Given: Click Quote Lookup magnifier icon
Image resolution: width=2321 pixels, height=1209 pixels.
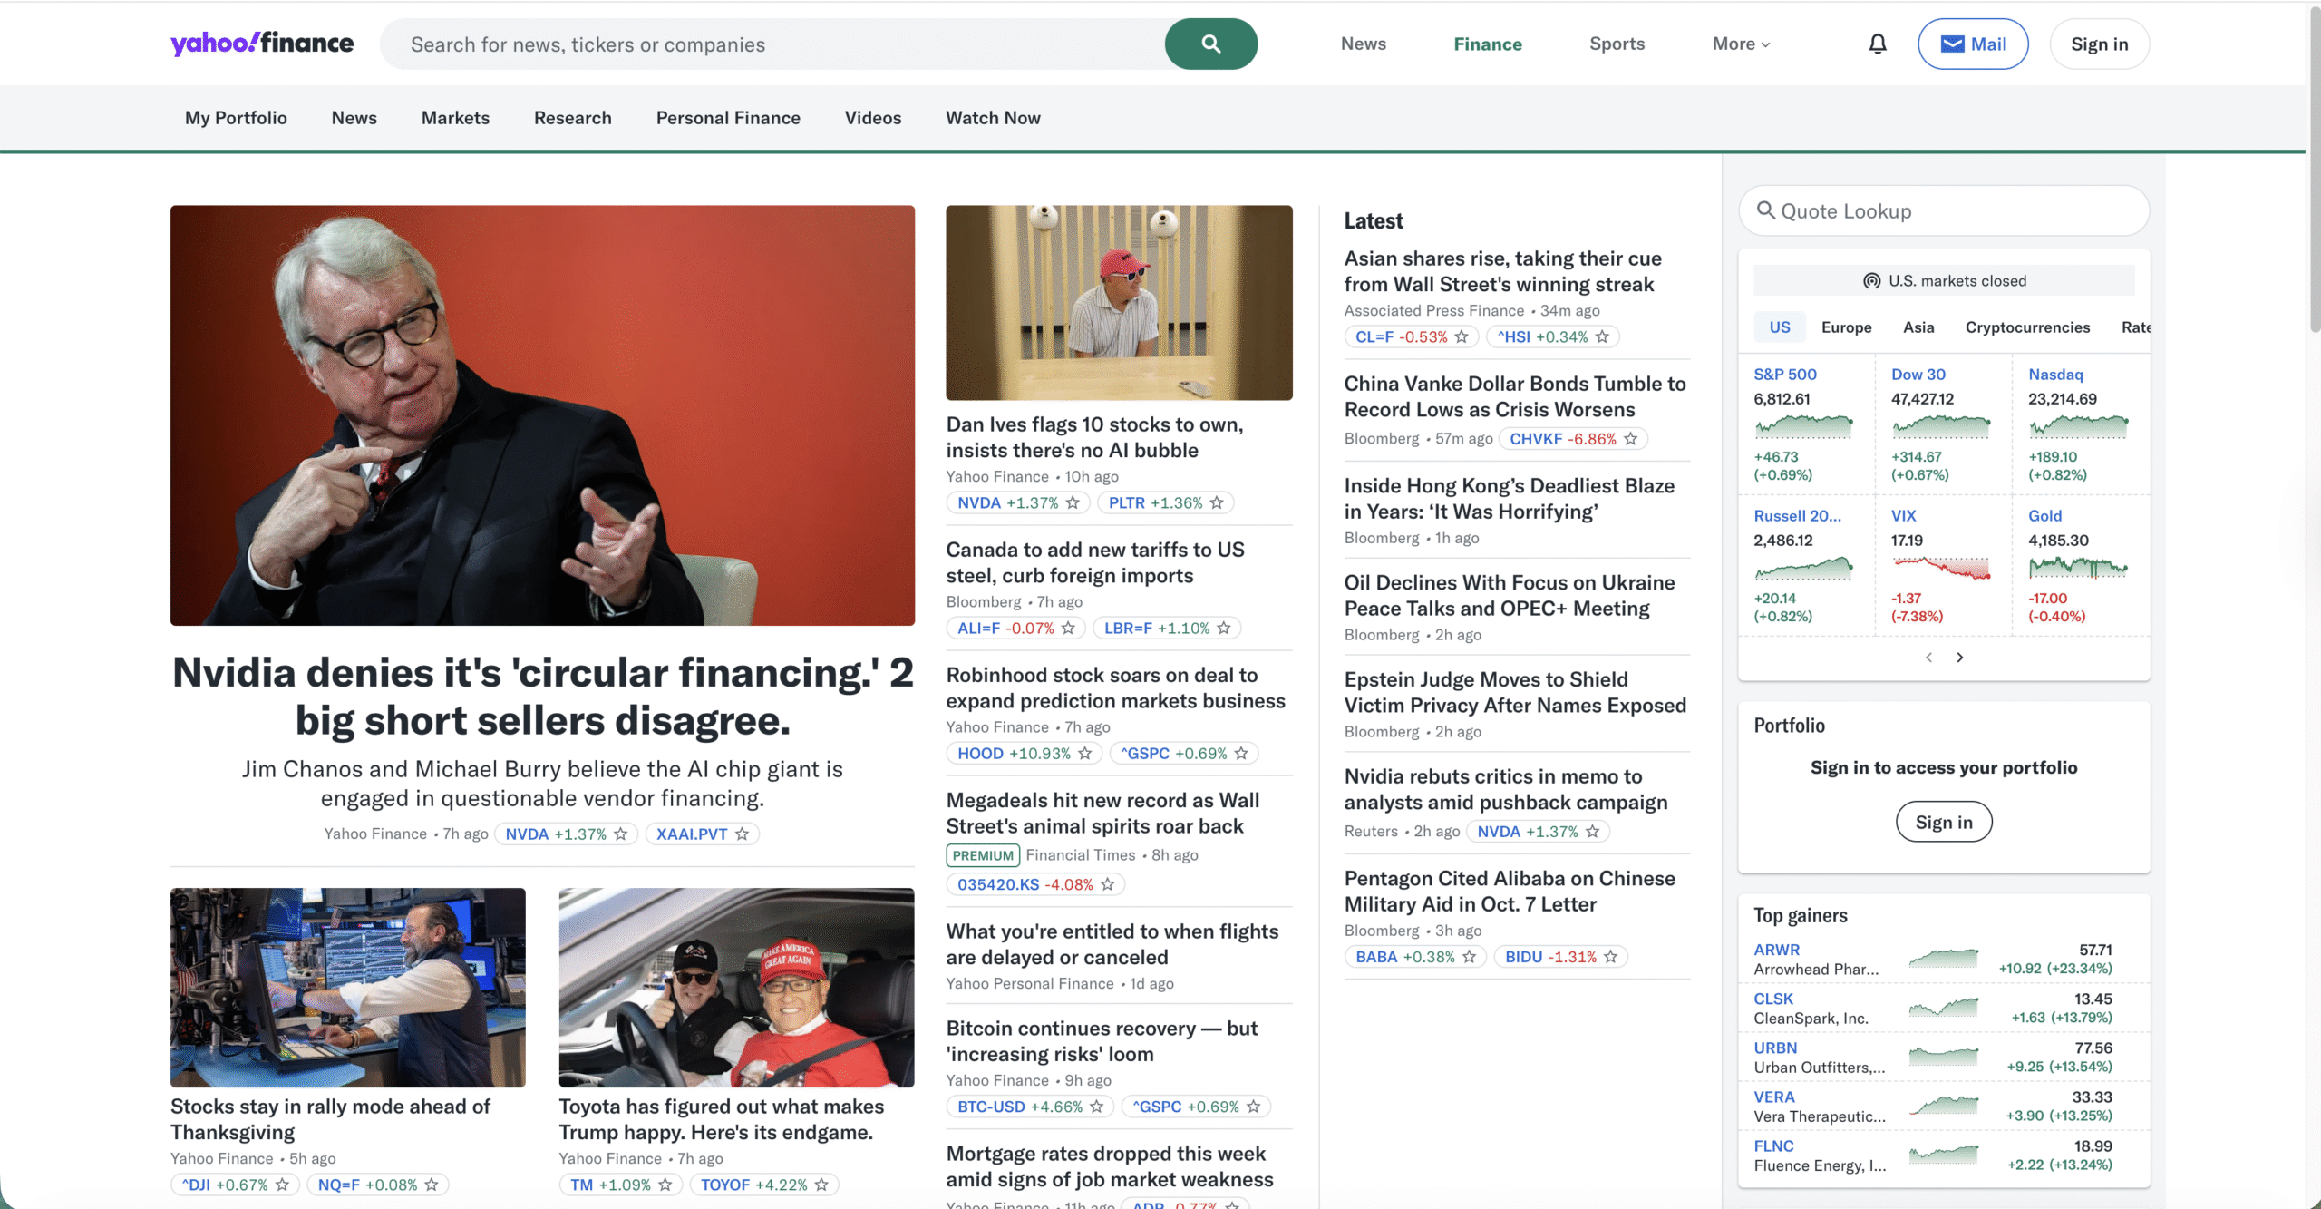Looking at the screenshot, I should coord(1765,210).
